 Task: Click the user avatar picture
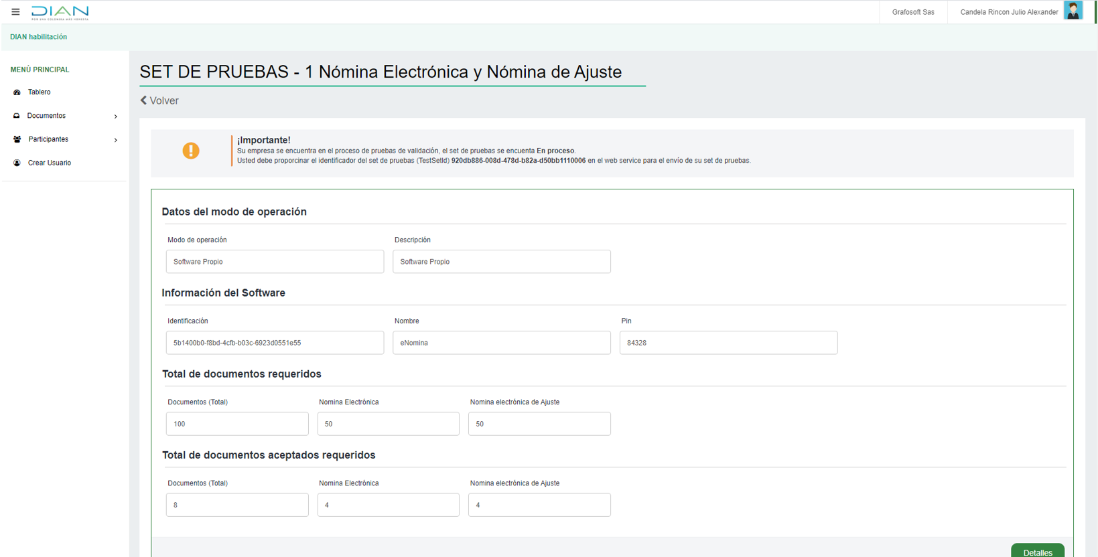pyautogui.click(x=1073, y=11)
